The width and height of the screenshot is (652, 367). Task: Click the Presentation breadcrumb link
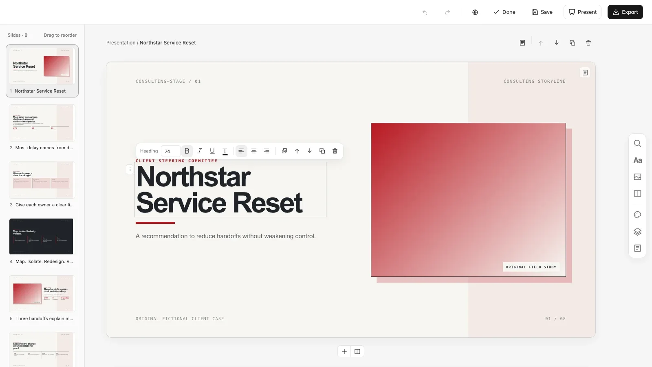point(121,43)
